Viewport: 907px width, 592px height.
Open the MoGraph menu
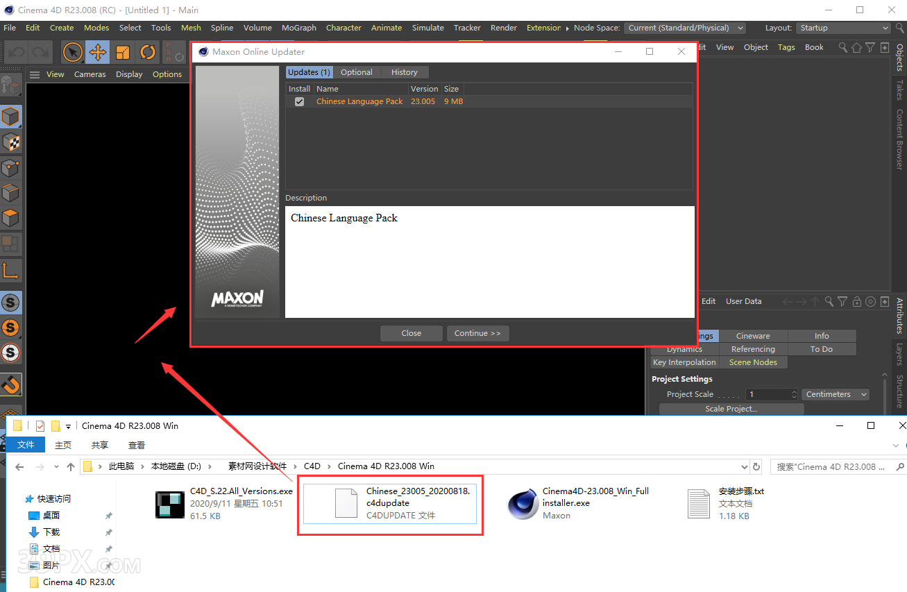(298, 28)
